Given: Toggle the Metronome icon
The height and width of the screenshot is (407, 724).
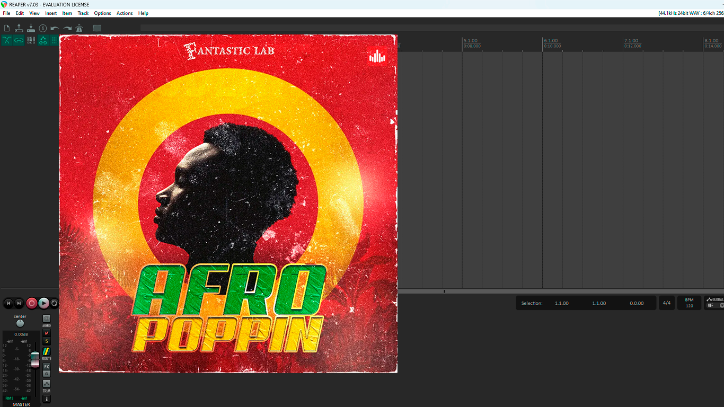Looking at the screenshot, I should tap(80, 28).
